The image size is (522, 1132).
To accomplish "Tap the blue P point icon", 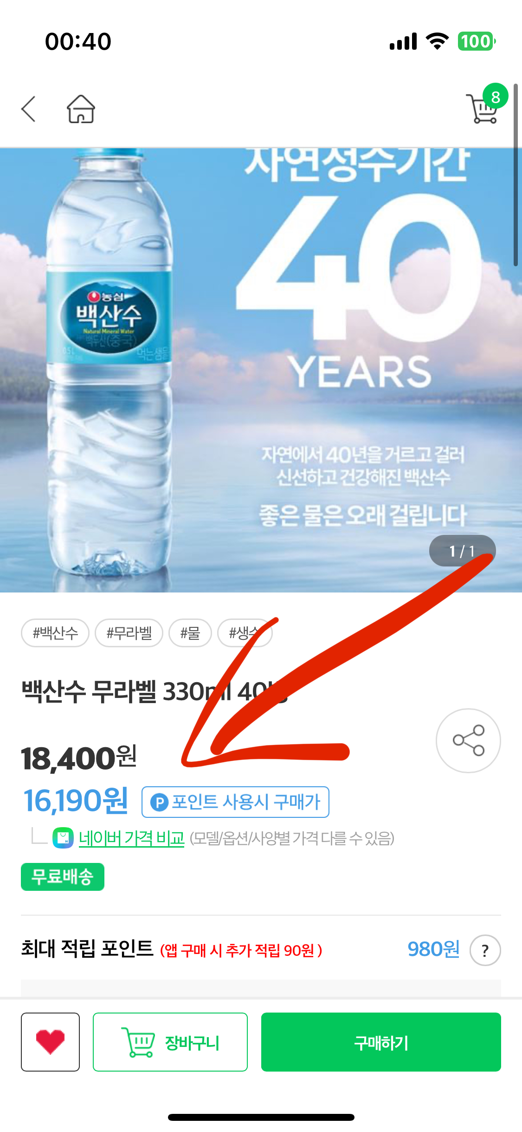I will click(x=159, y=802).
